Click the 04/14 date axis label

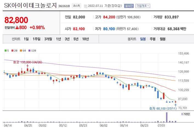click(8, 126)
